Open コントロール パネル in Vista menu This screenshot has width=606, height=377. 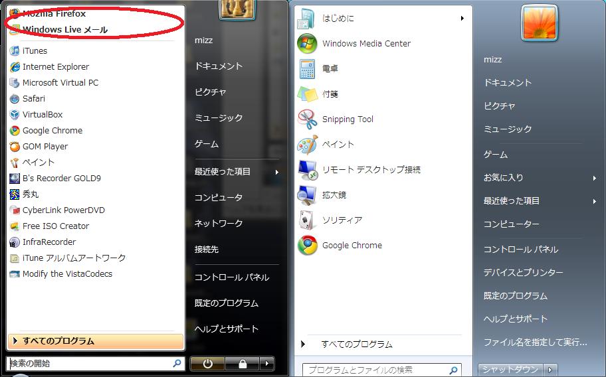click(231, 277)
